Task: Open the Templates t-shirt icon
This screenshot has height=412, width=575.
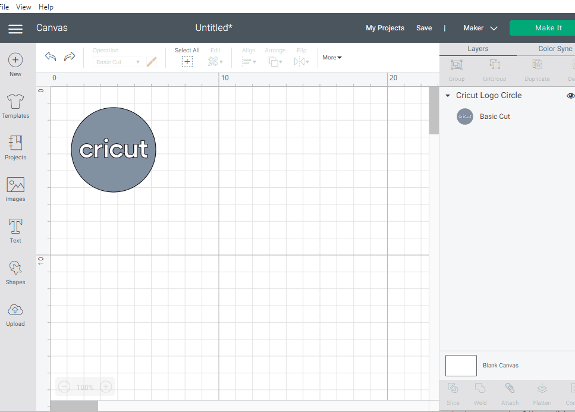Action: (x=15, y=101)
